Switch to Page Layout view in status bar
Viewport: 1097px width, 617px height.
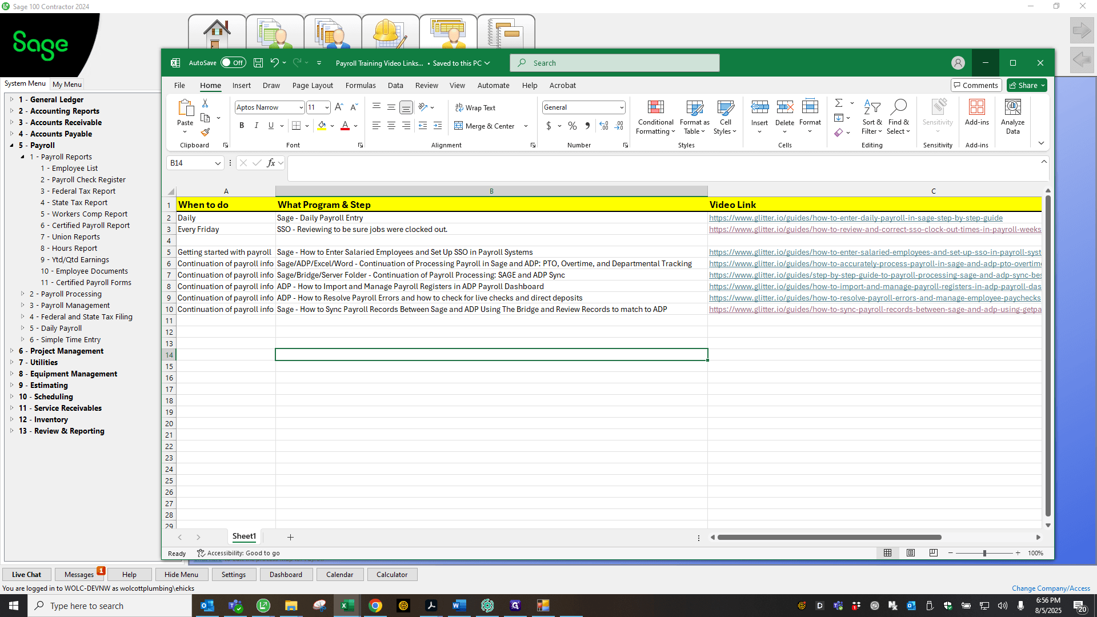(911, 553)
